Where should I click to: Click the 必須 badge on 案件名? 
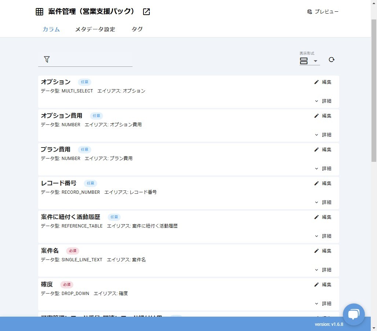point(73,251)
